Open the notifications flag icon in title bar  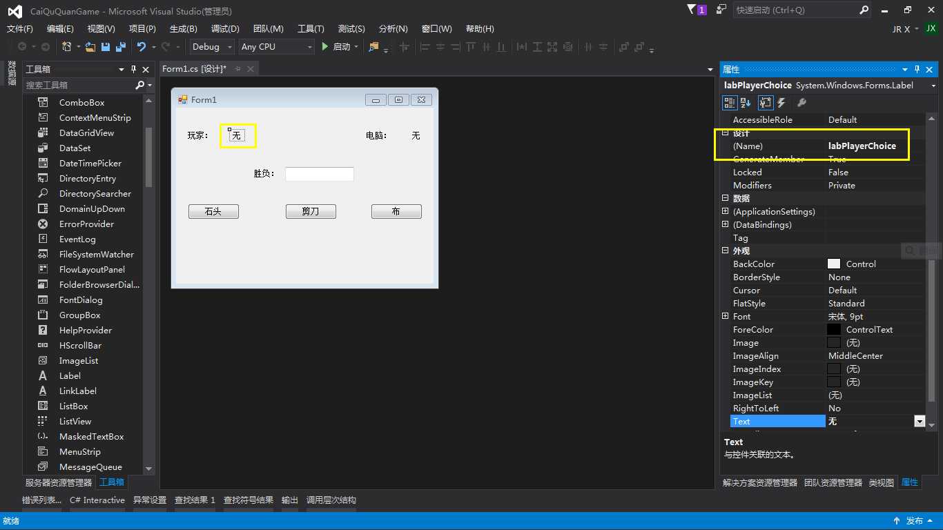[x=692, y=10]
